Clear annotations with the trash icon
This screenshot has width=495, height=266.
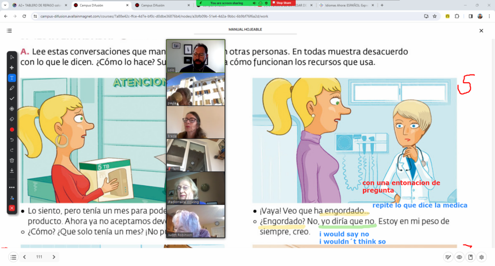12,161
